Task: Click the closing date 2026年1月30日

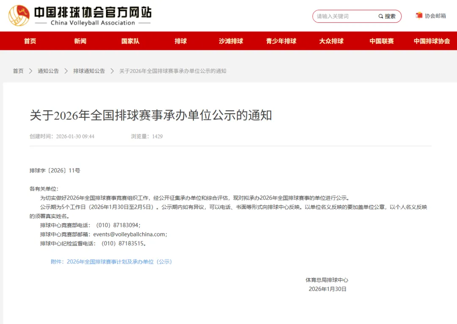Action: 328,289
